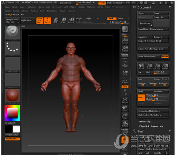Click the AAHalf icon on right shelf
Viewport: 178px width, 156px height.
tap(125, 49)
